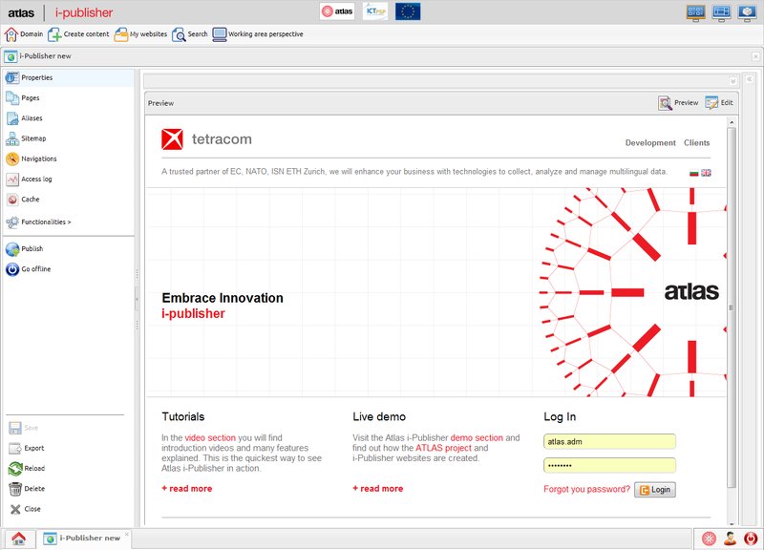This screenshot has width=764, height=550.
Task: Click the disabled Save icon
Action: [15, 428]
